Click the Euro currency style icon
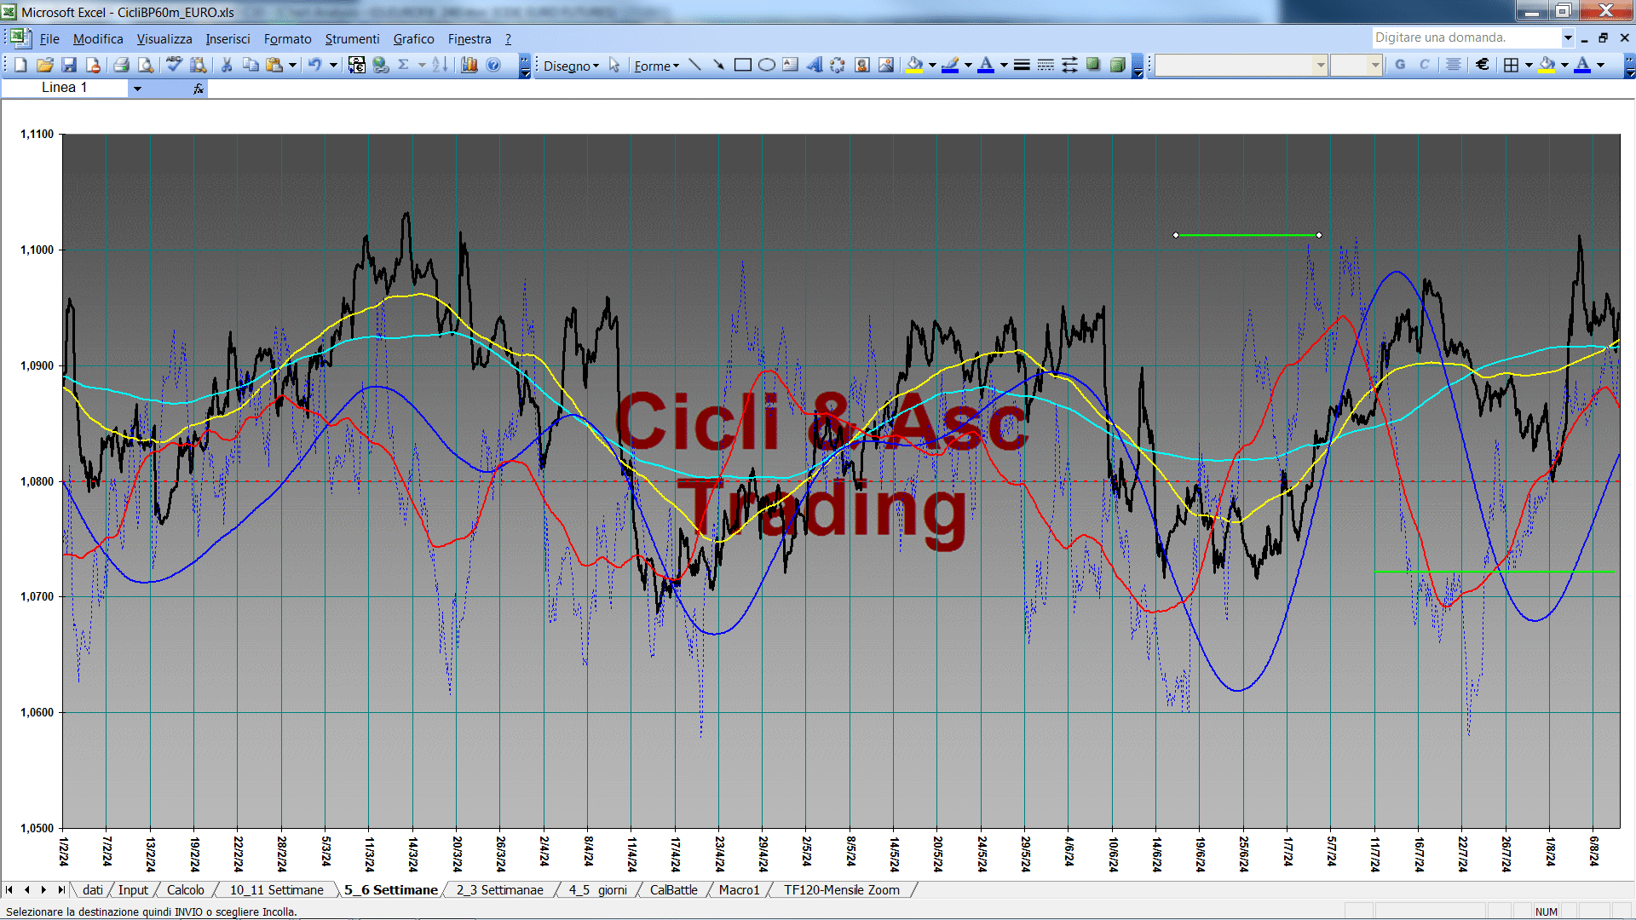The image size is (1636, 920). [1483, 65]
